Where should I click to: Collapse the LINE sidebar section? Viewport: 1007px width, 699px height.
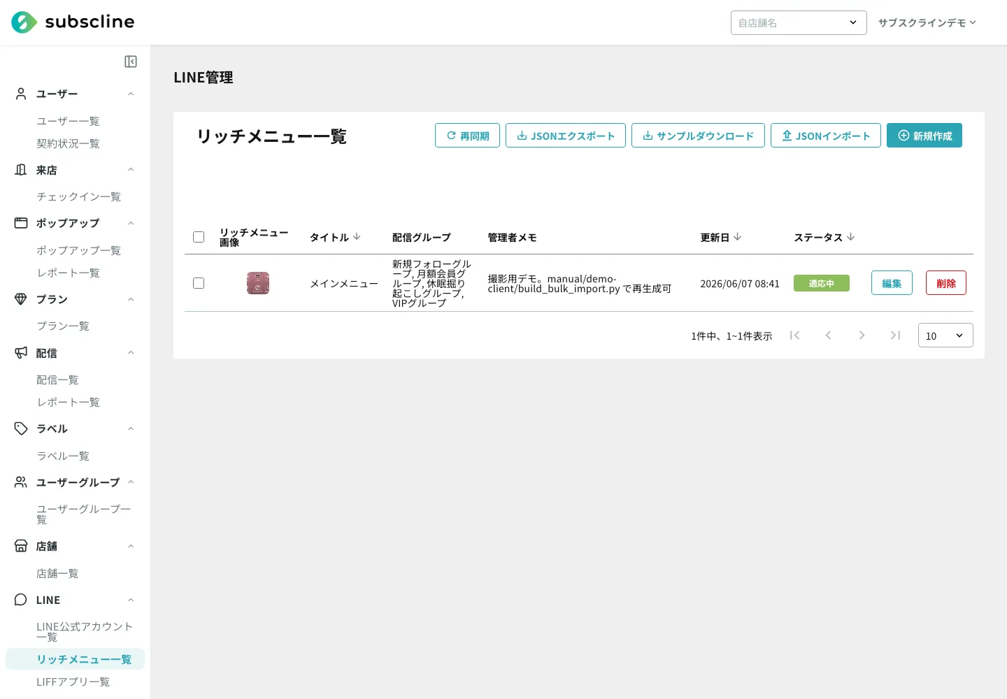[x=131, y=600]
